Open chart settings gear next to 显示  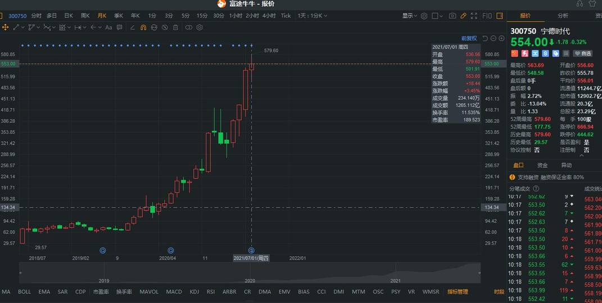[424, 16]
